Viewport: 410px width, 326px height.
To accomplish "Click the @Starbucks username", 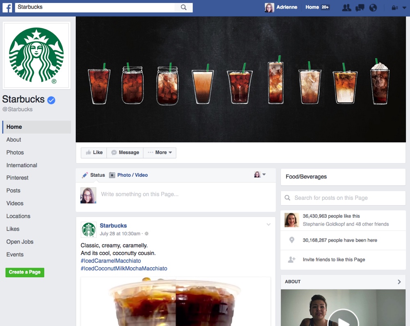I will [x=18, y=109].
